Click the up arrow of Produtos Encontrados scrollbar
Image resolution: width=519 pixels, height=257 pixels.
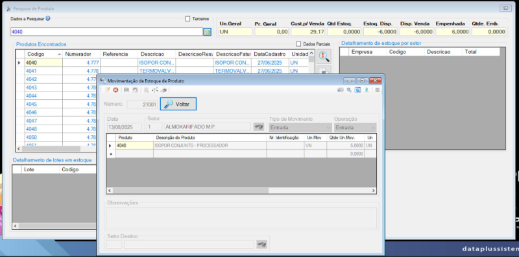[311, 53]
